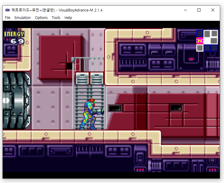This screenshot has height=183, width=224.
Task: Click the gray hatch door on left
Action: pos(16,101)
